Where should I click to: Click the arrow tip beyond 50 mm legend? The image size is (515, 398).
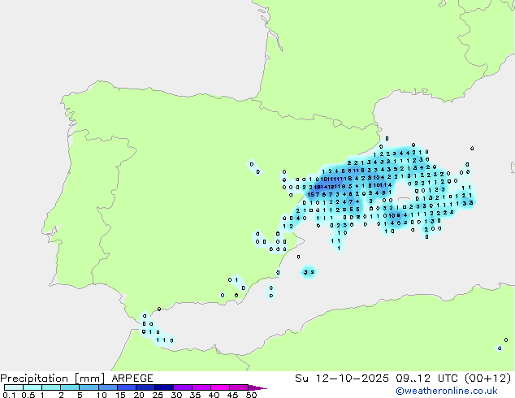coord(257,387)
